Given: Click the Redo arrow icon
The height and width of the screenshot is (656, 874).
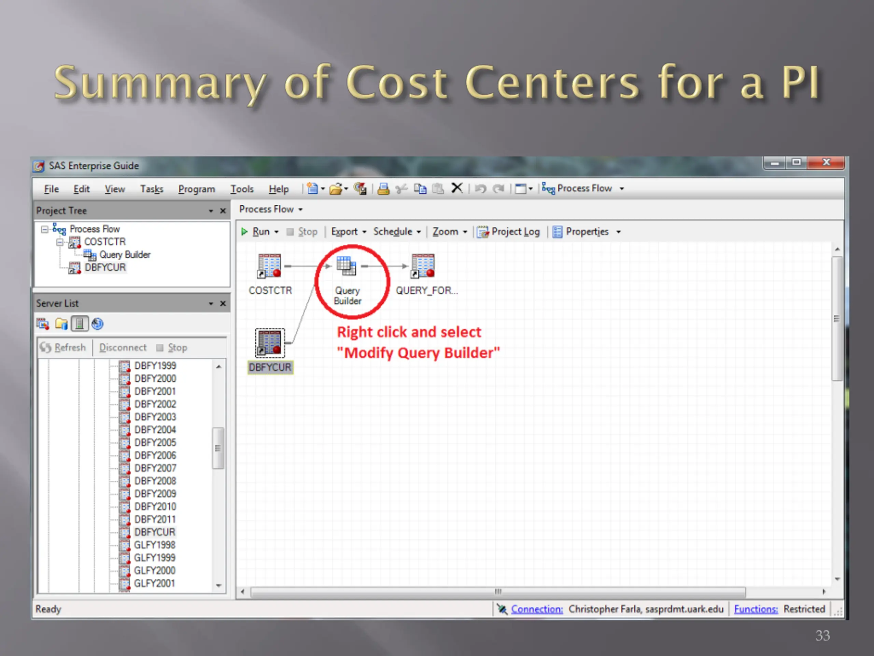Looking at the screenshot, I should [x=499, y=189].
